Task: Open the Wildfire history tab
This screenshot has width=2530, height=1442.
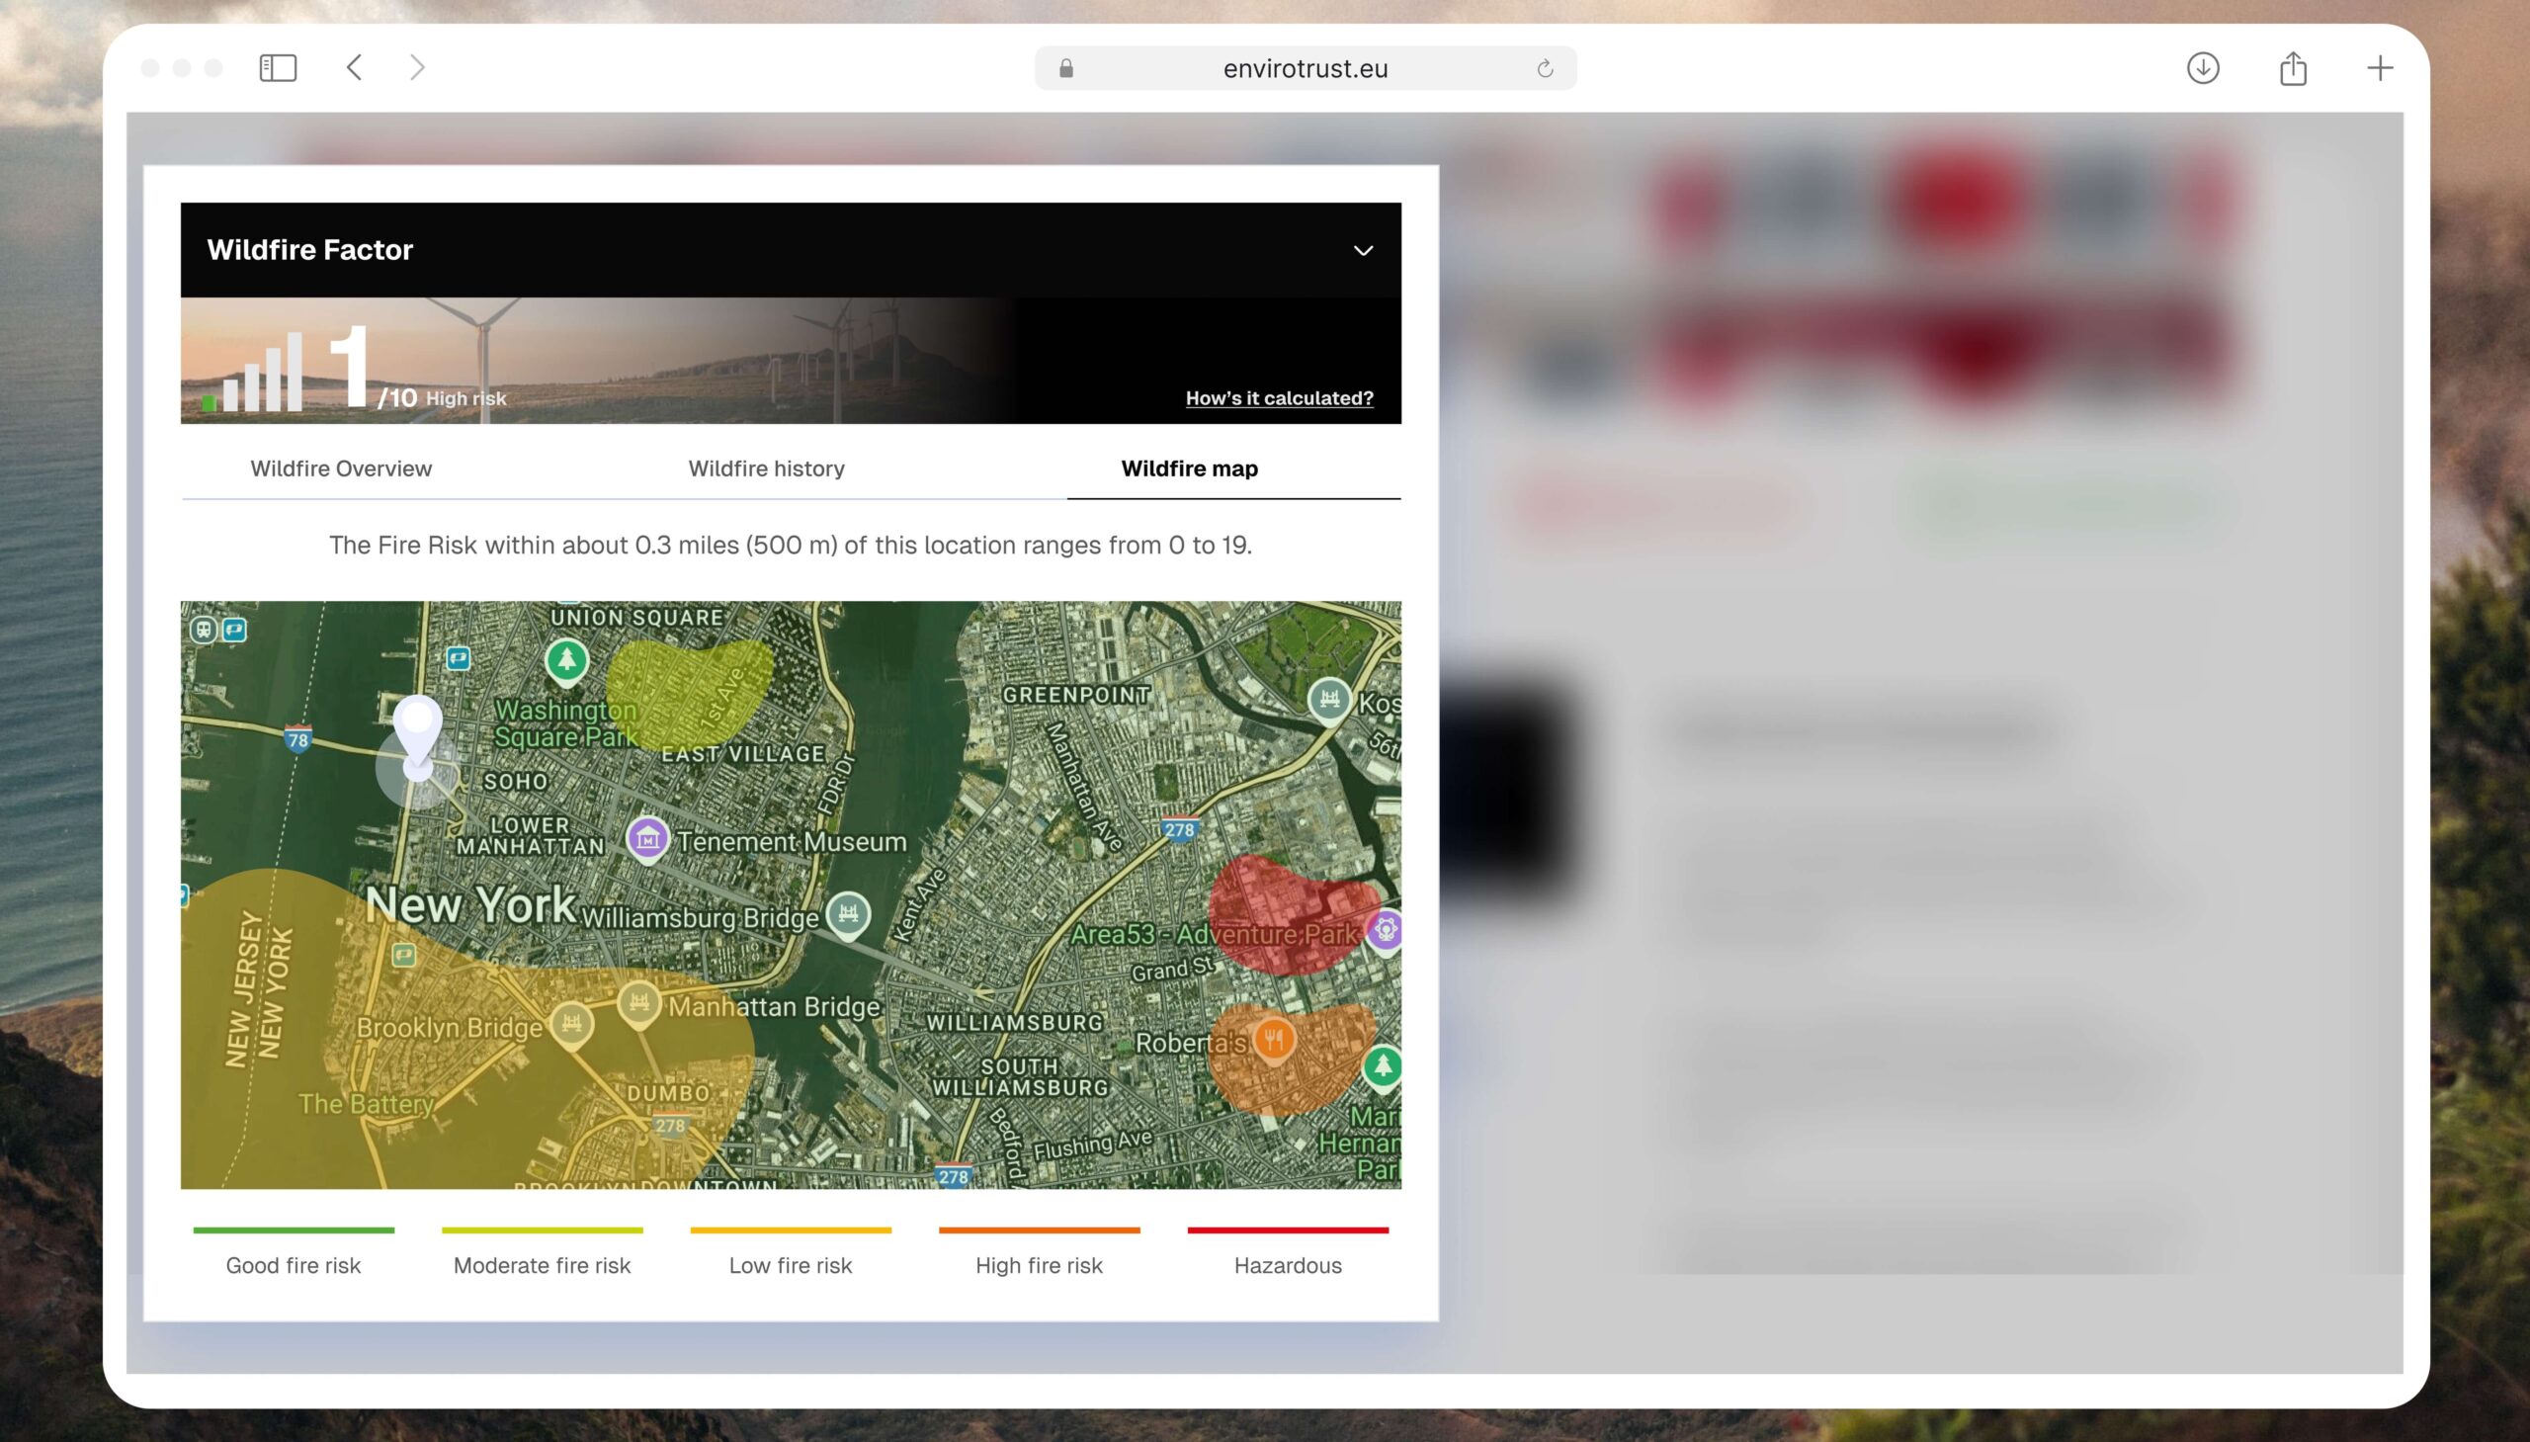Action: (766, 468)
